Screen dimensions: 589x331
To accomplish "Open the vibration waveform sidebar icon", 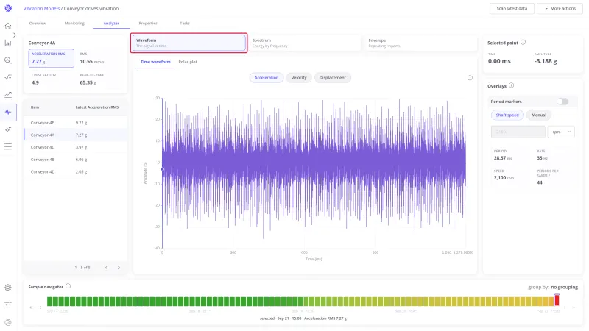I will click(x=8, y=112).
